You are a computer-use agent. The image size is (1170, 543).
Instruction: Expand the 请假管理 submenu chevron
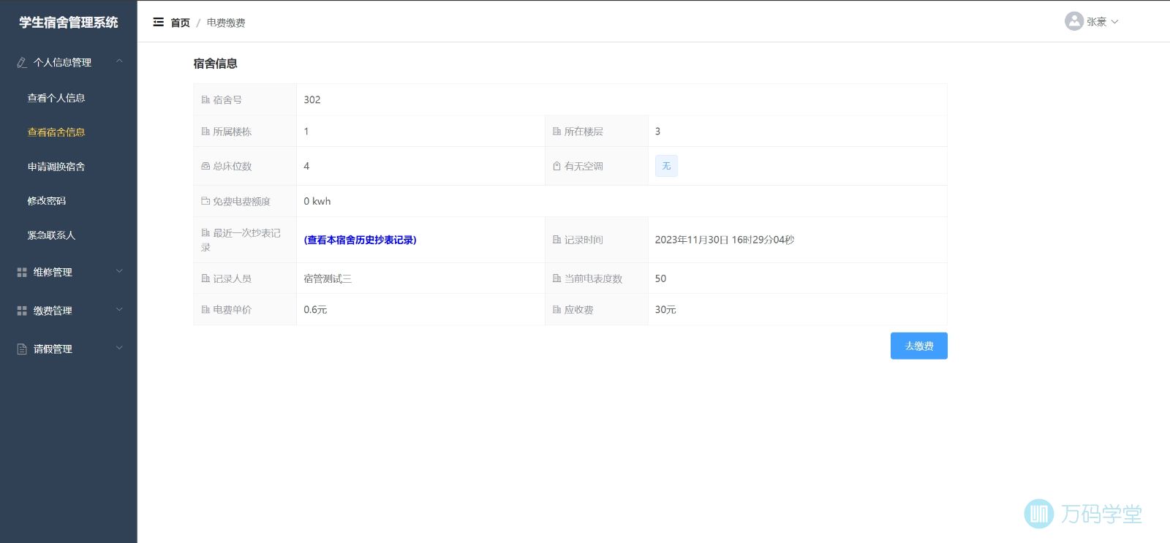tap(119, 349)
